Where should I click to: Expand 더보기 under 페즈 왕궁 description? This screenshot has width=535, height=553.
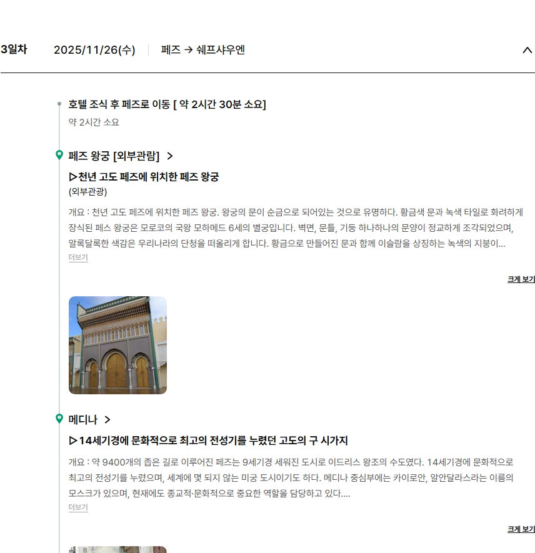[x=78, y=257]
